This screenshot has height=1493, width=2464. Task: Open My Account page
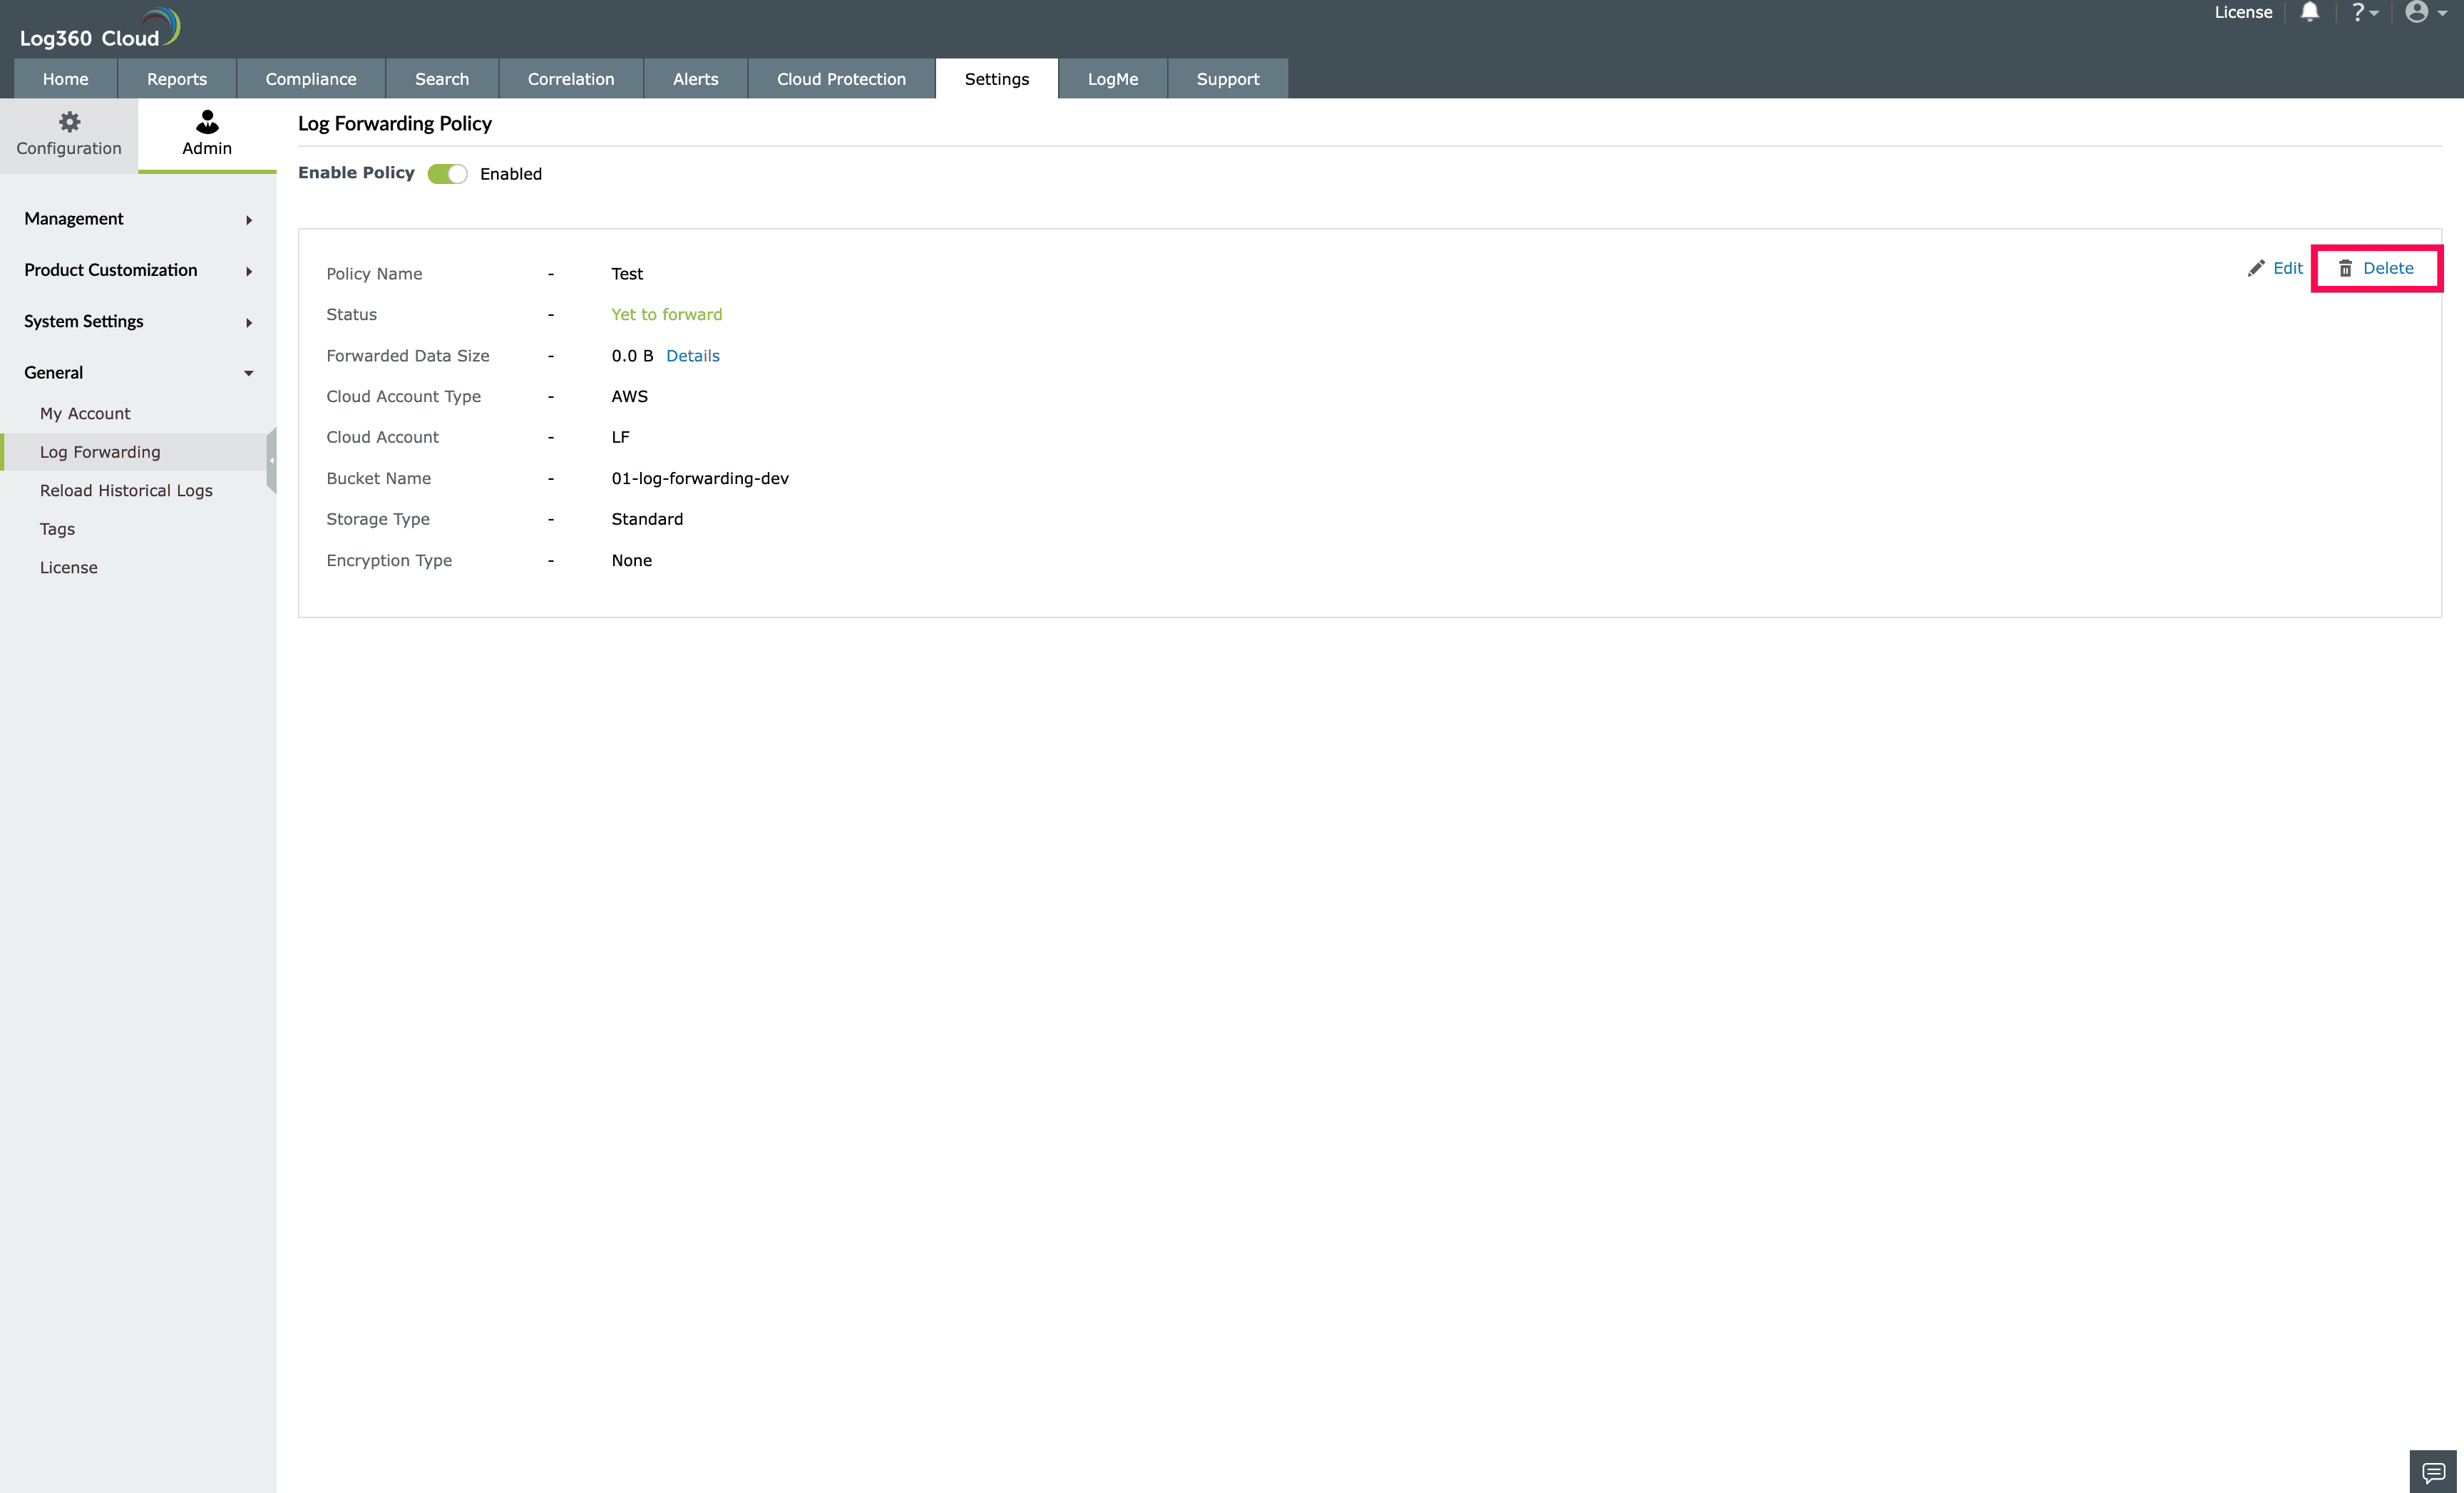pyautogui.click(x=85, y=412)
